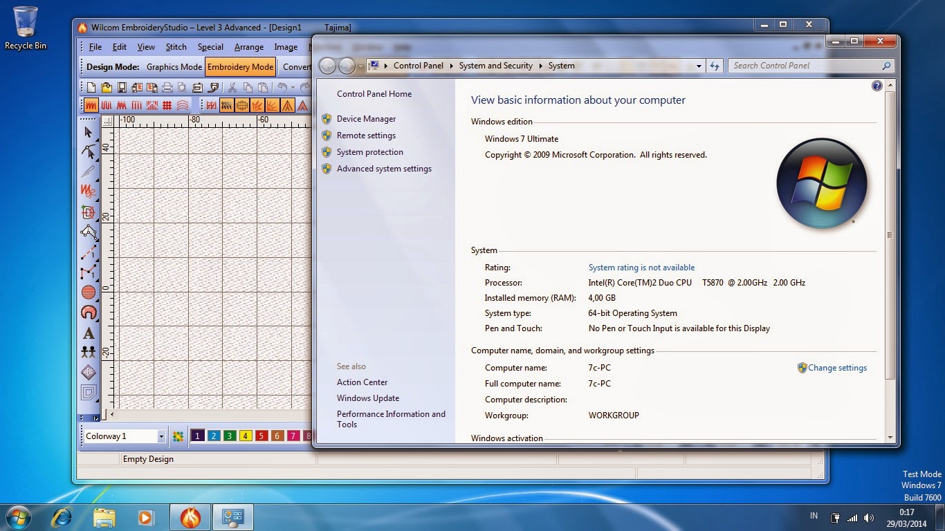Click the Control Panel help question icon
This screenshot has width=945, height=531.
tap(877, 86)
